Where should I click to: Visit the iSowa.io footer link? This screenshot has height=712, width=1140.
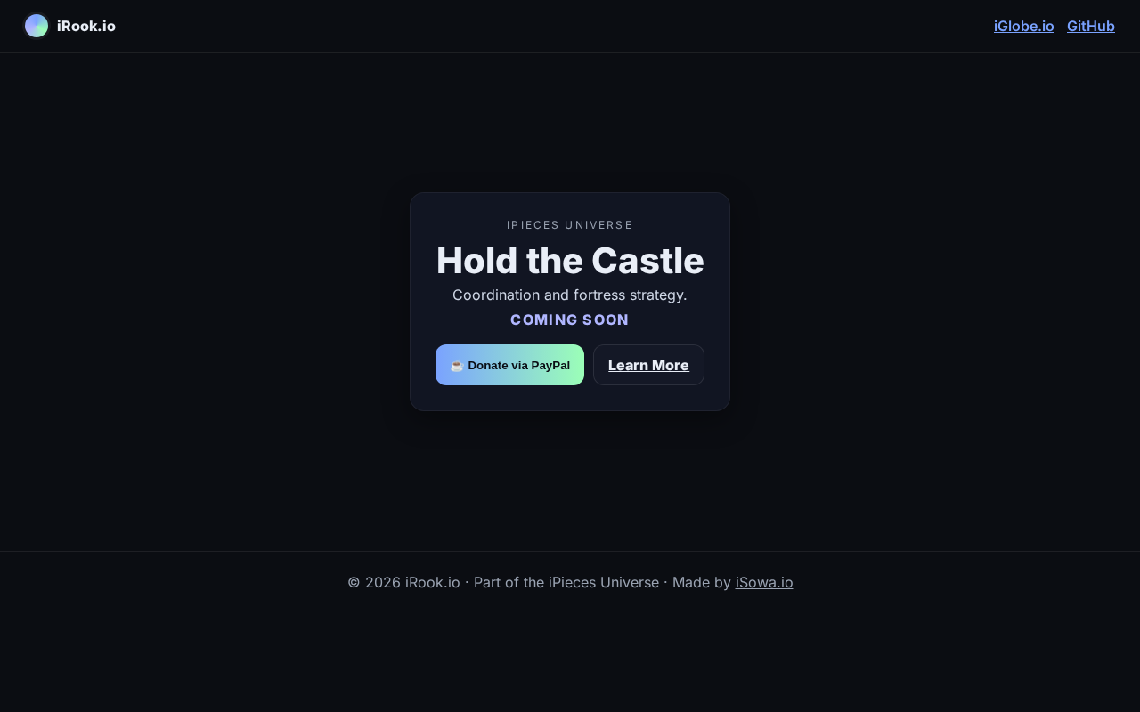click(764, 582)
